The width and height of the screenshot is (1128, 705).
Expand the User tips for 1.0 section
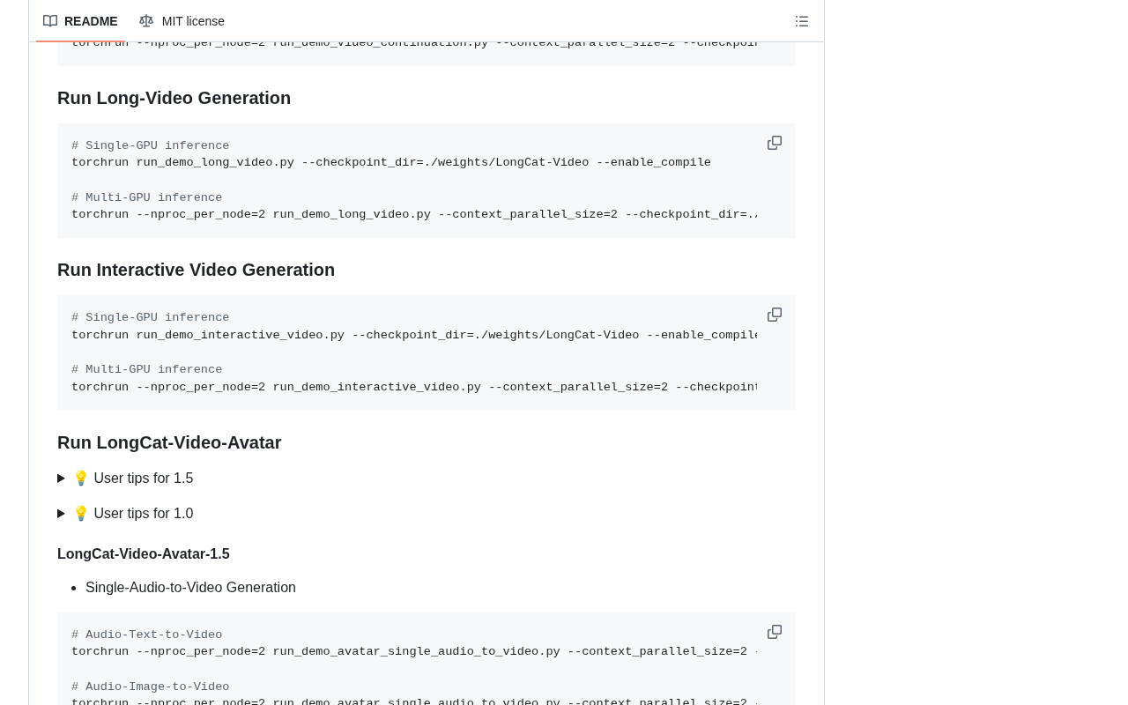[125, 513]
